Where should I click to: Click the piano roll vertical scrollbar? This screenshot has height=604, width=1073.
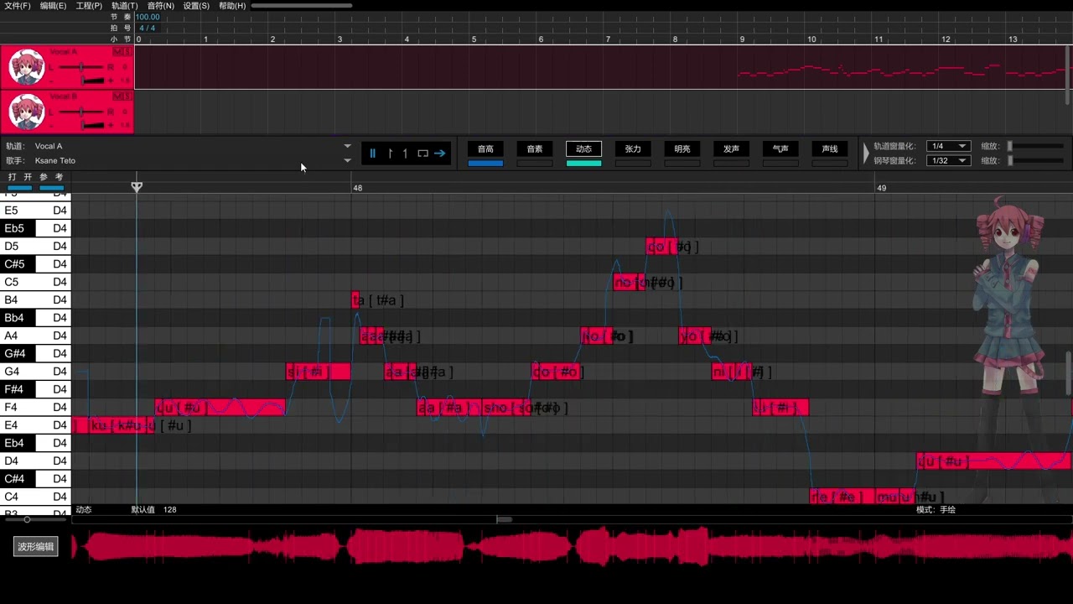click(x=1068, y=372)
